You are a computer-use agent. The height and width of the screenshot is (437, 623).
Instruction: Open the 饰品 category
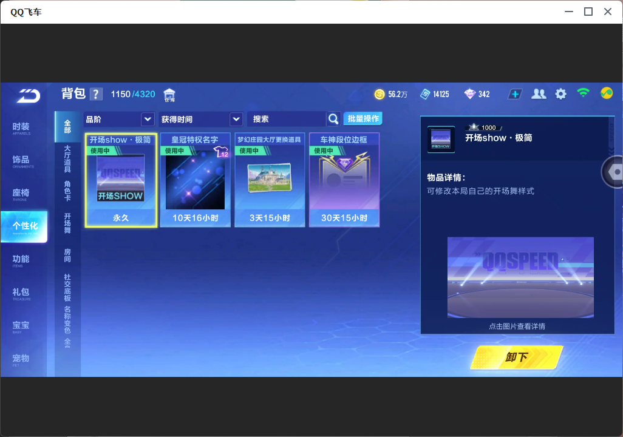(21, 161)
